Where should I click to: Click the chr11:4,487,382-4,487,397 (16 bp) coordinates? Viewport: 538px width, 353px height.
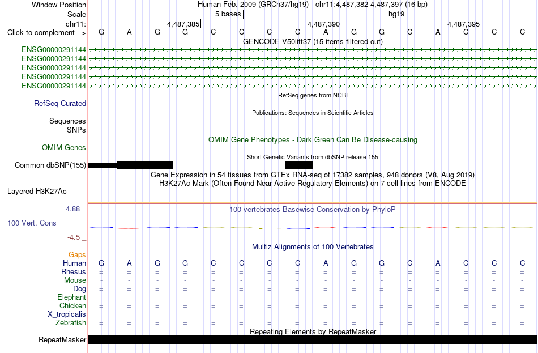(372, 5)
